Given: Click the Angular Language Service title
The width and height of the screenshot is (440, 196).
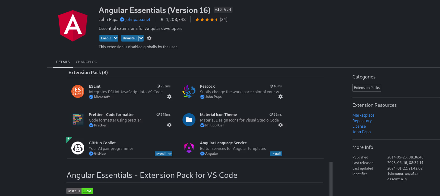Looking at the screenshot, I should (223, 143).
